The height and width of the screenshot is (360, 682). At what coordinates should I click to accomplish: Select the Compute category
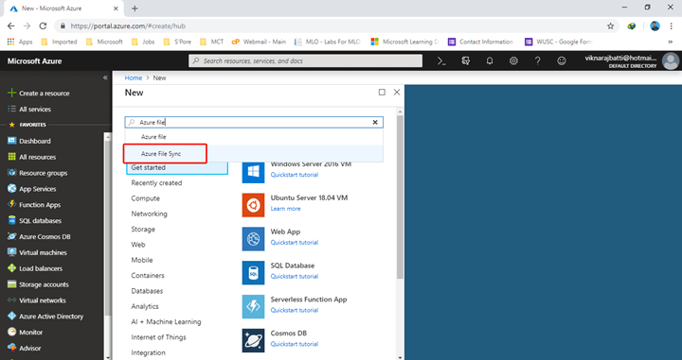146,198
